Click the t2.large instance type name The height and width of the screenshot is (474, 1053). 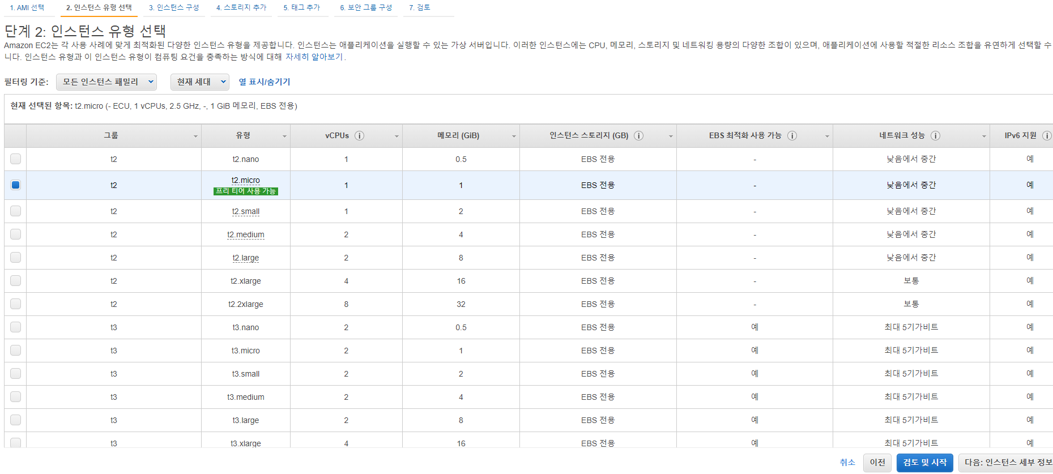(x=246, y=258)
